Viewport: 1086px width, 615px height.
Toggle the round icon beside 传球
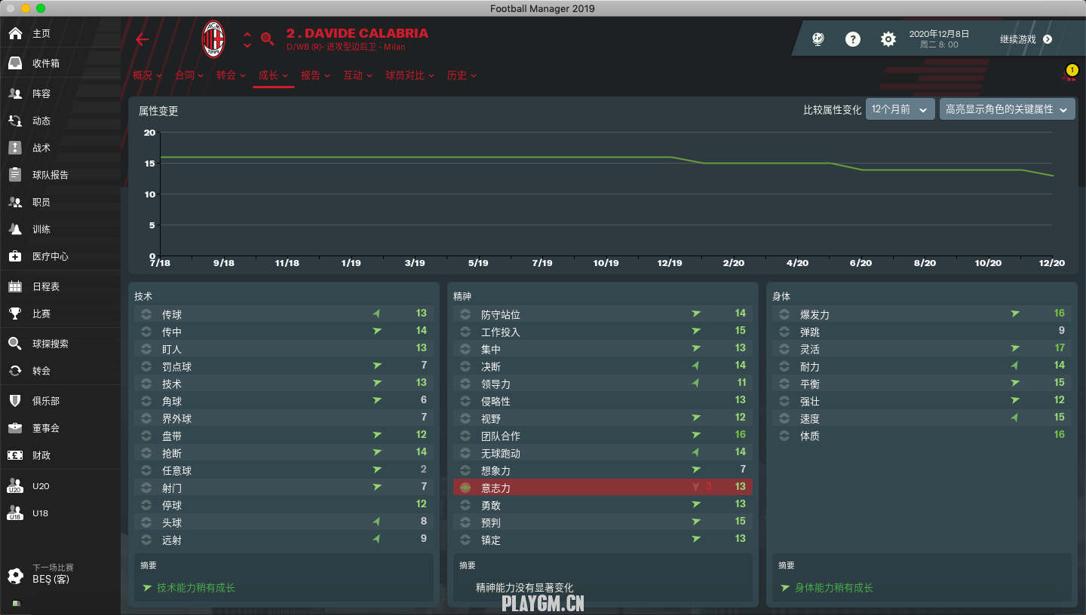click(x=146, y=314)
